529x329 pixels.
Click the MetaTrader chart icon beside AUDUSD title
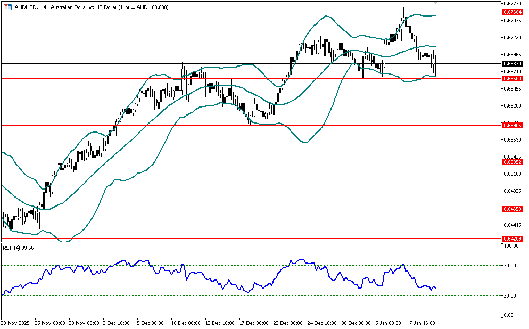click(x=7, y=7)
